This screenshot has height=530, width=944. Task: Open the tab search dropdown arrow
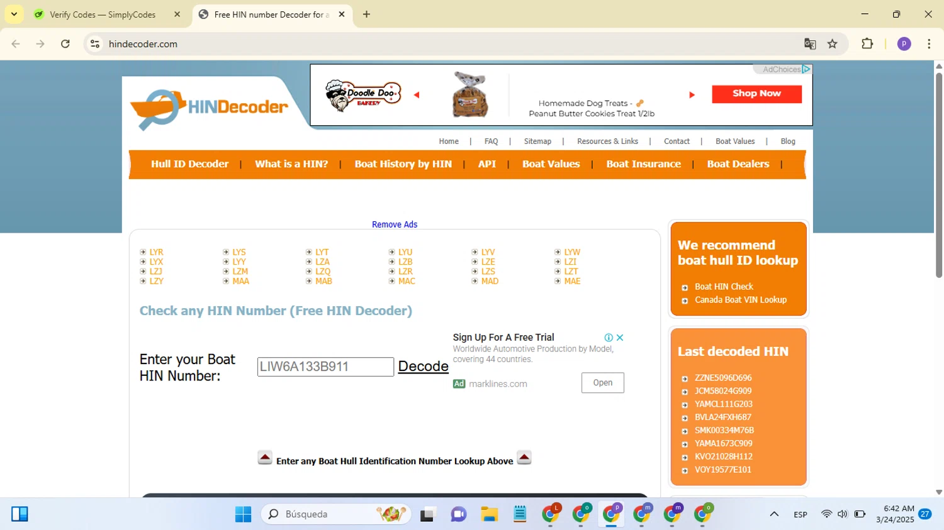click(x=14, y=14)
